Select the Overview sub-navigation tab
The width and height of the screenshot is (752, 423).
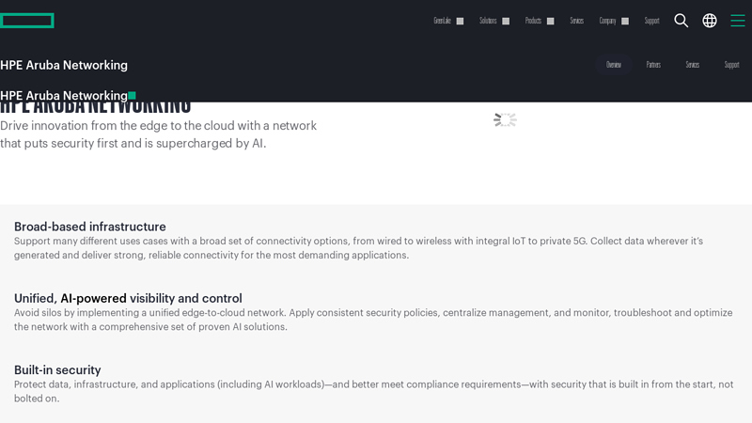tap(614, 65)
